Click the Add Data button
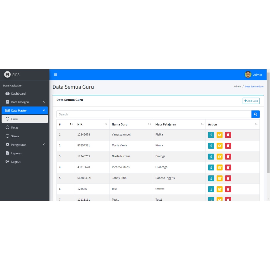Image resolution: width=270 pixels, height=270 pixels. click(251, 101)
